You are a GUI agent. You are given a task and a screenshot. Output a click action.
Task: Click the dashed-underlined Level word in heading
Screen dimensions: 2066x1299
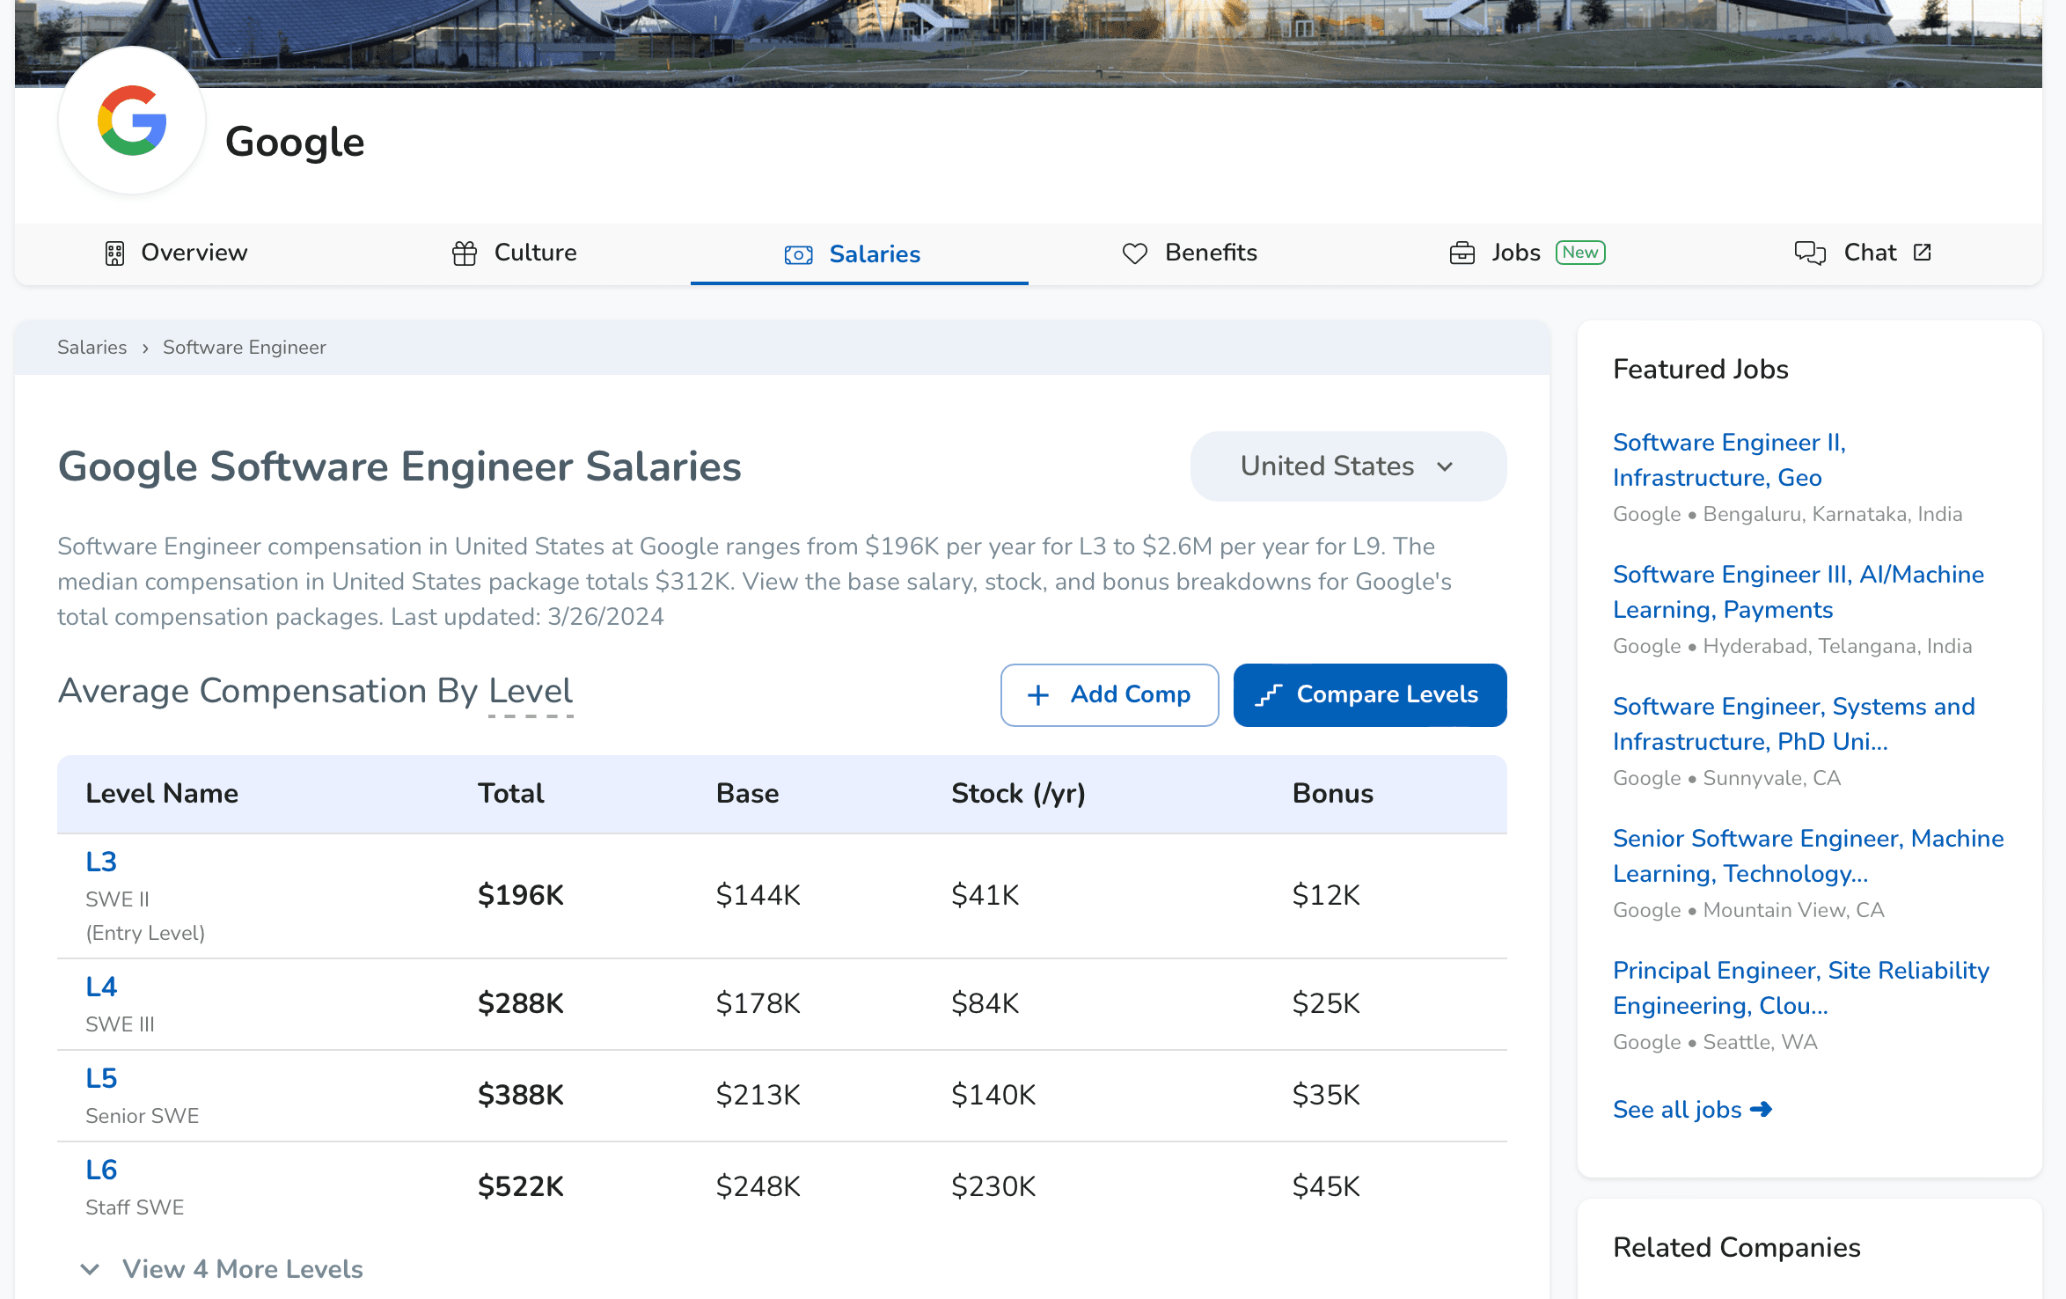531,692
